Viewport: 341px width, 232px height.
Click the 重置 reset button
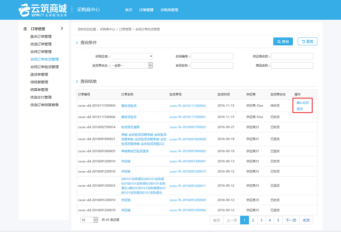point(307,42)
